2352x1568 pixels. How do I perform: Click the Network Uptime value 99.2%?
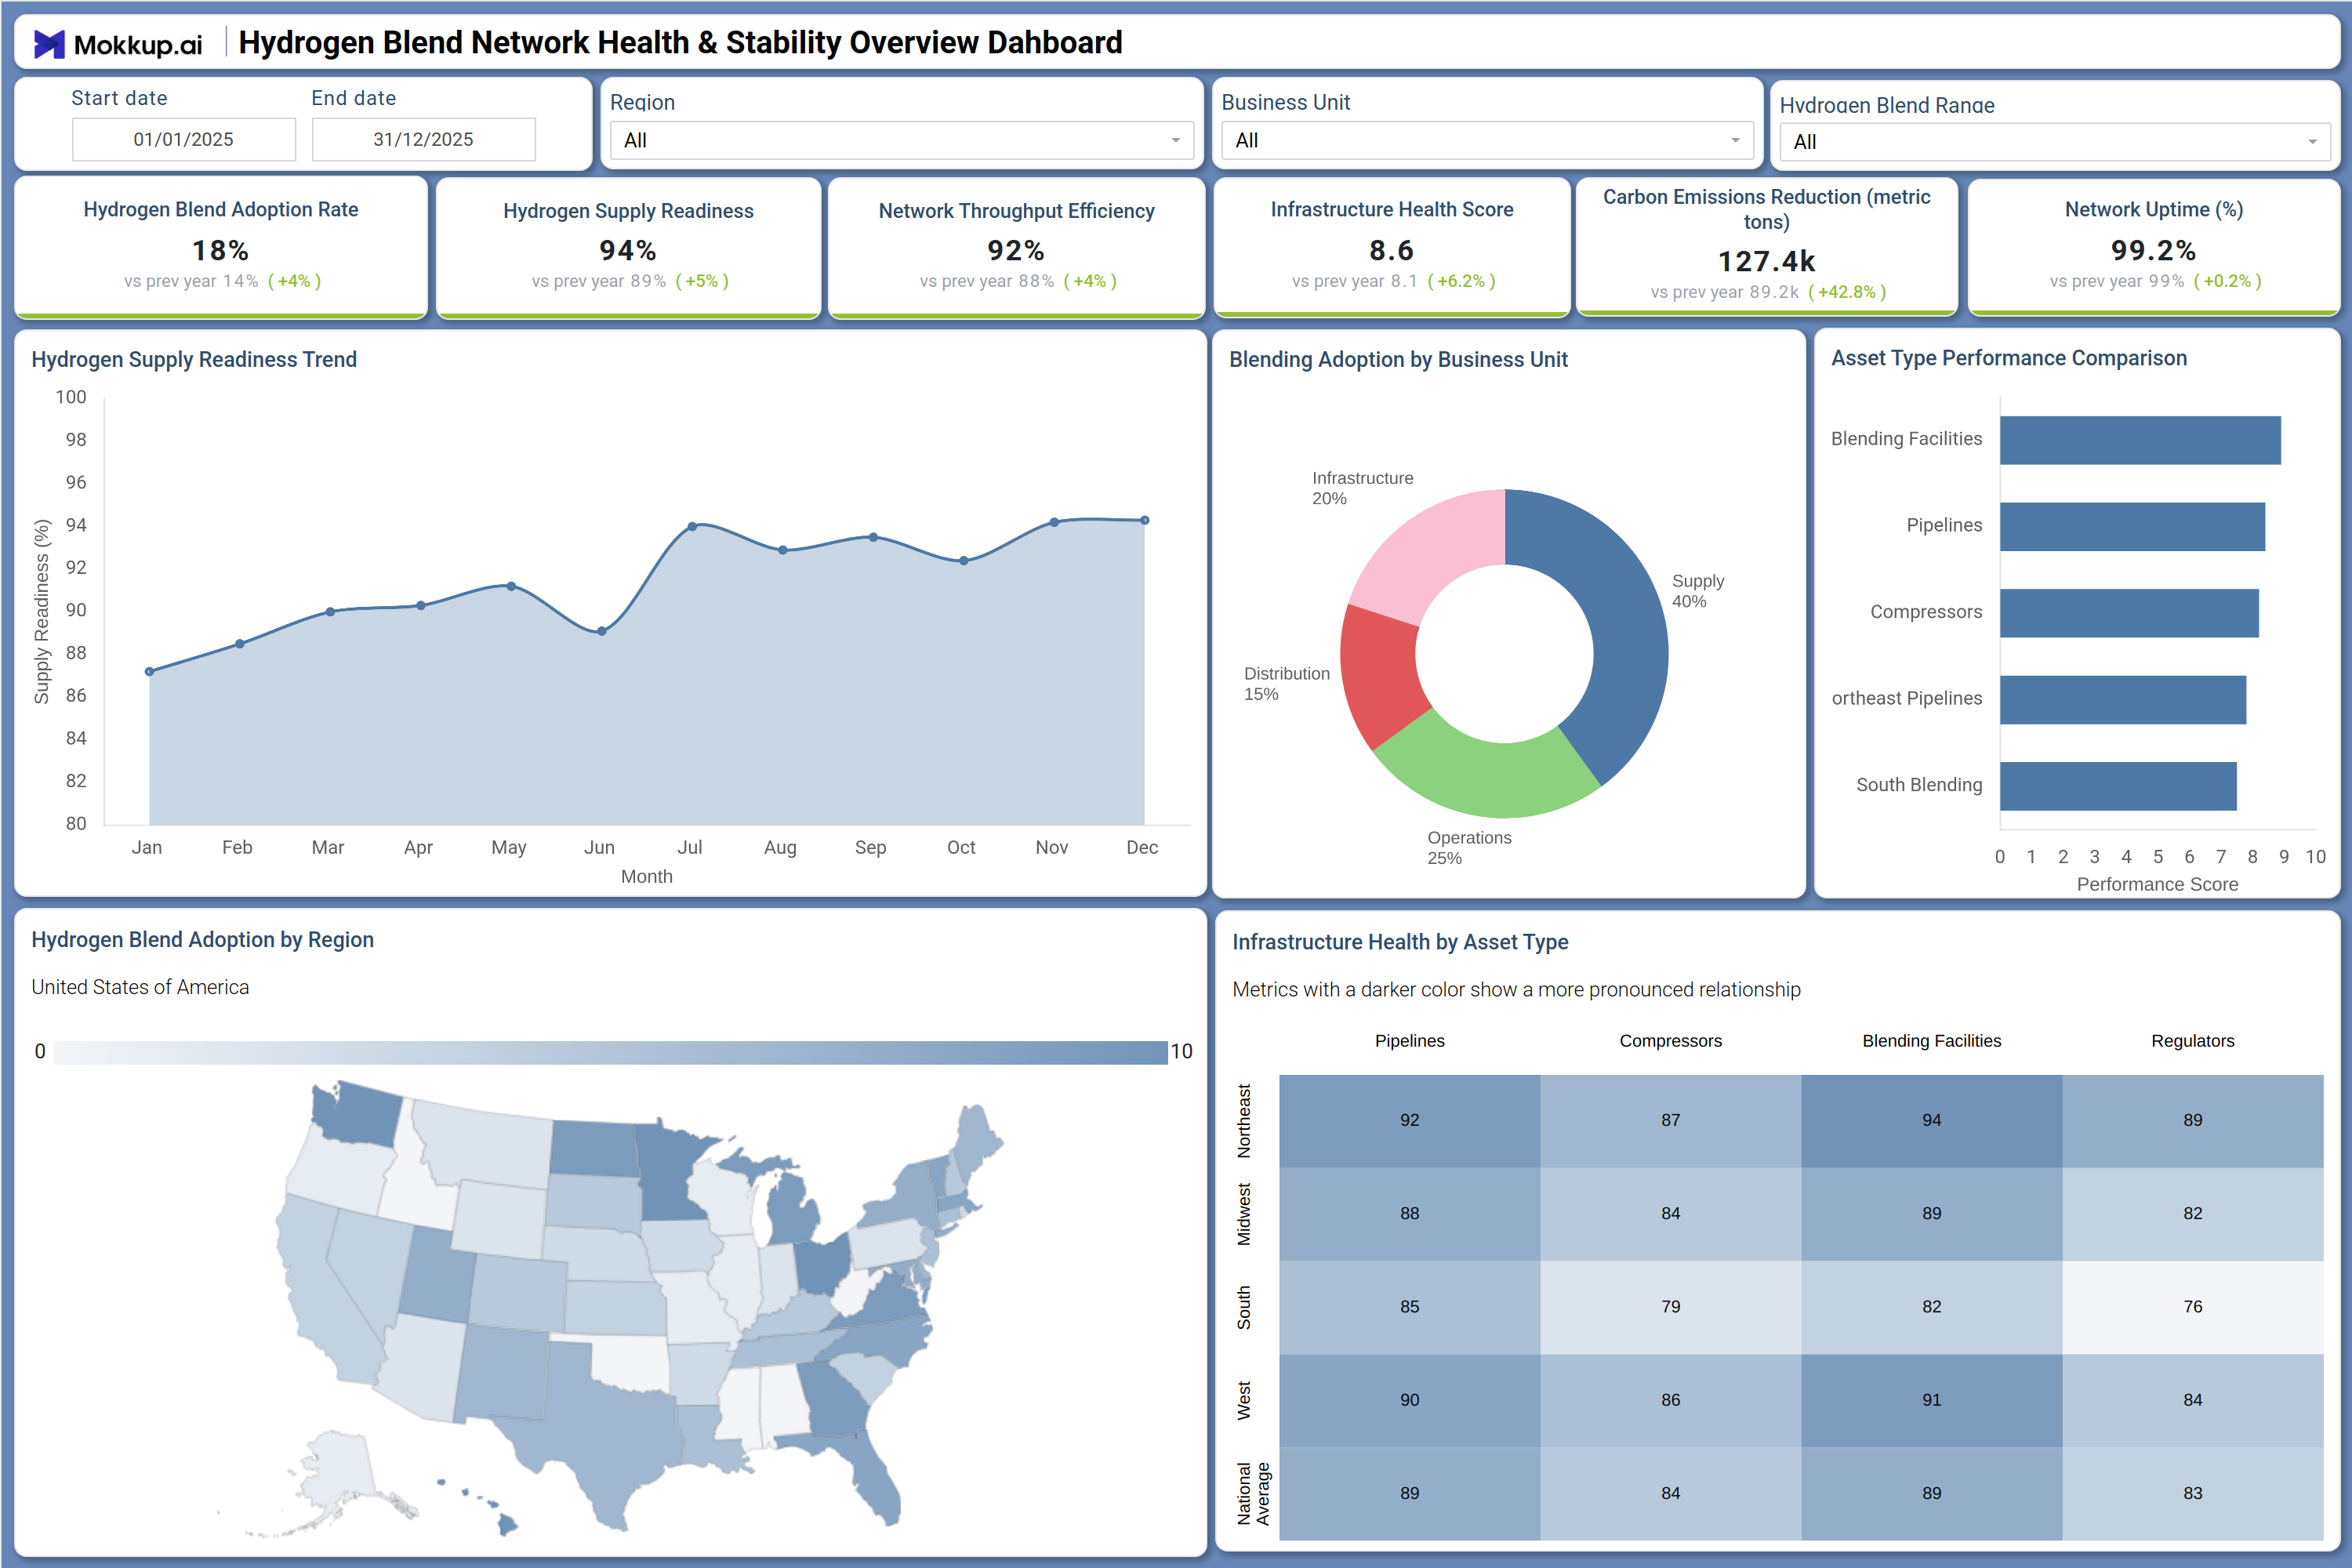(x=2153, y=250)
